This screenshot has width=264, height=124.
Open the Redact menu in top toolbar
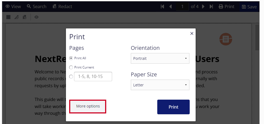click(62, 6)
